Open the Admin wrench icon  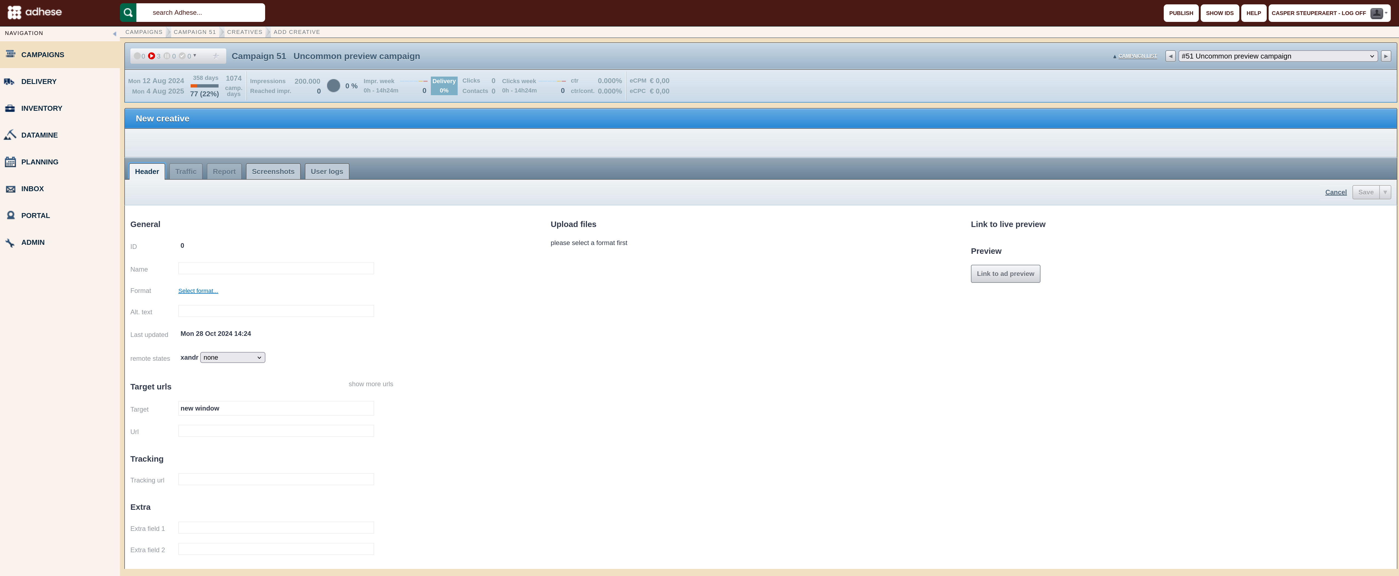coord(10,242)
